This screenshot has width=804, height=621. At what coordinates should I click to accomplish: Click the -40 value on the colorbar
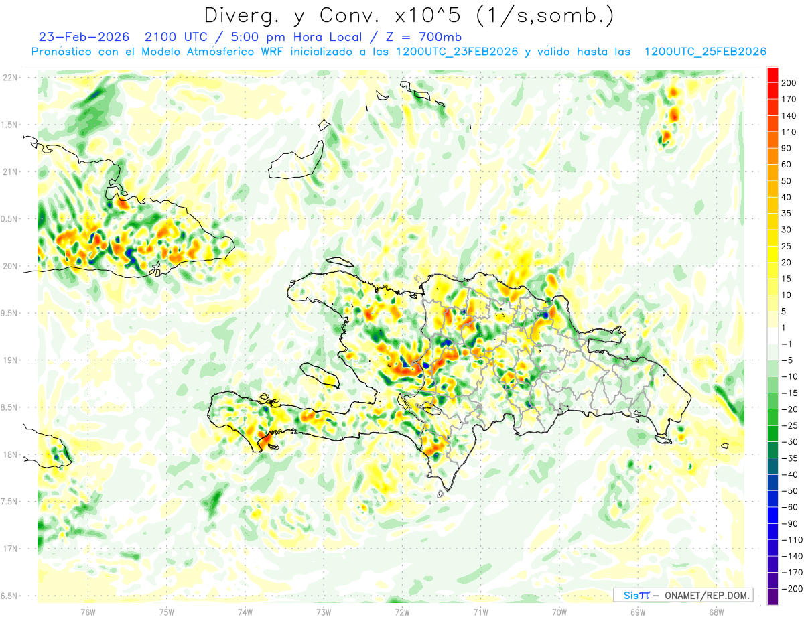790,474
